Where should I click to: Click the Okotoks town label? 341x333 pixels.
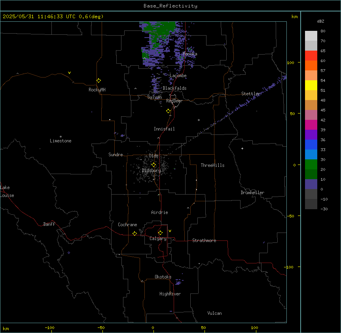pyautogui.click(x=163, y=277)
